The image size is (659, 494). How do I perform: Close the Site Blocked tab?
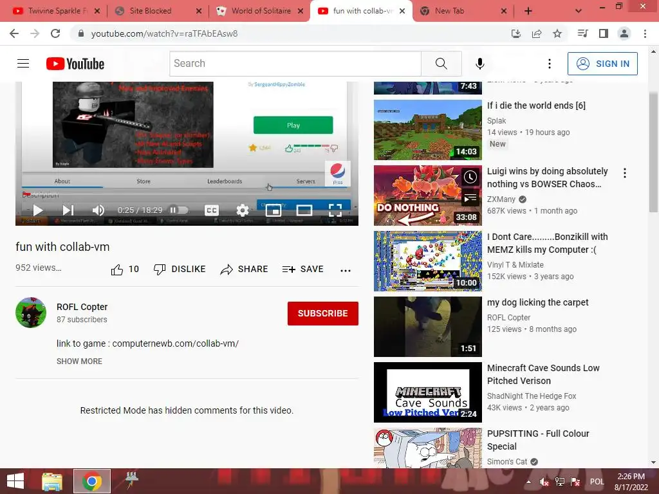coord(199,12)
